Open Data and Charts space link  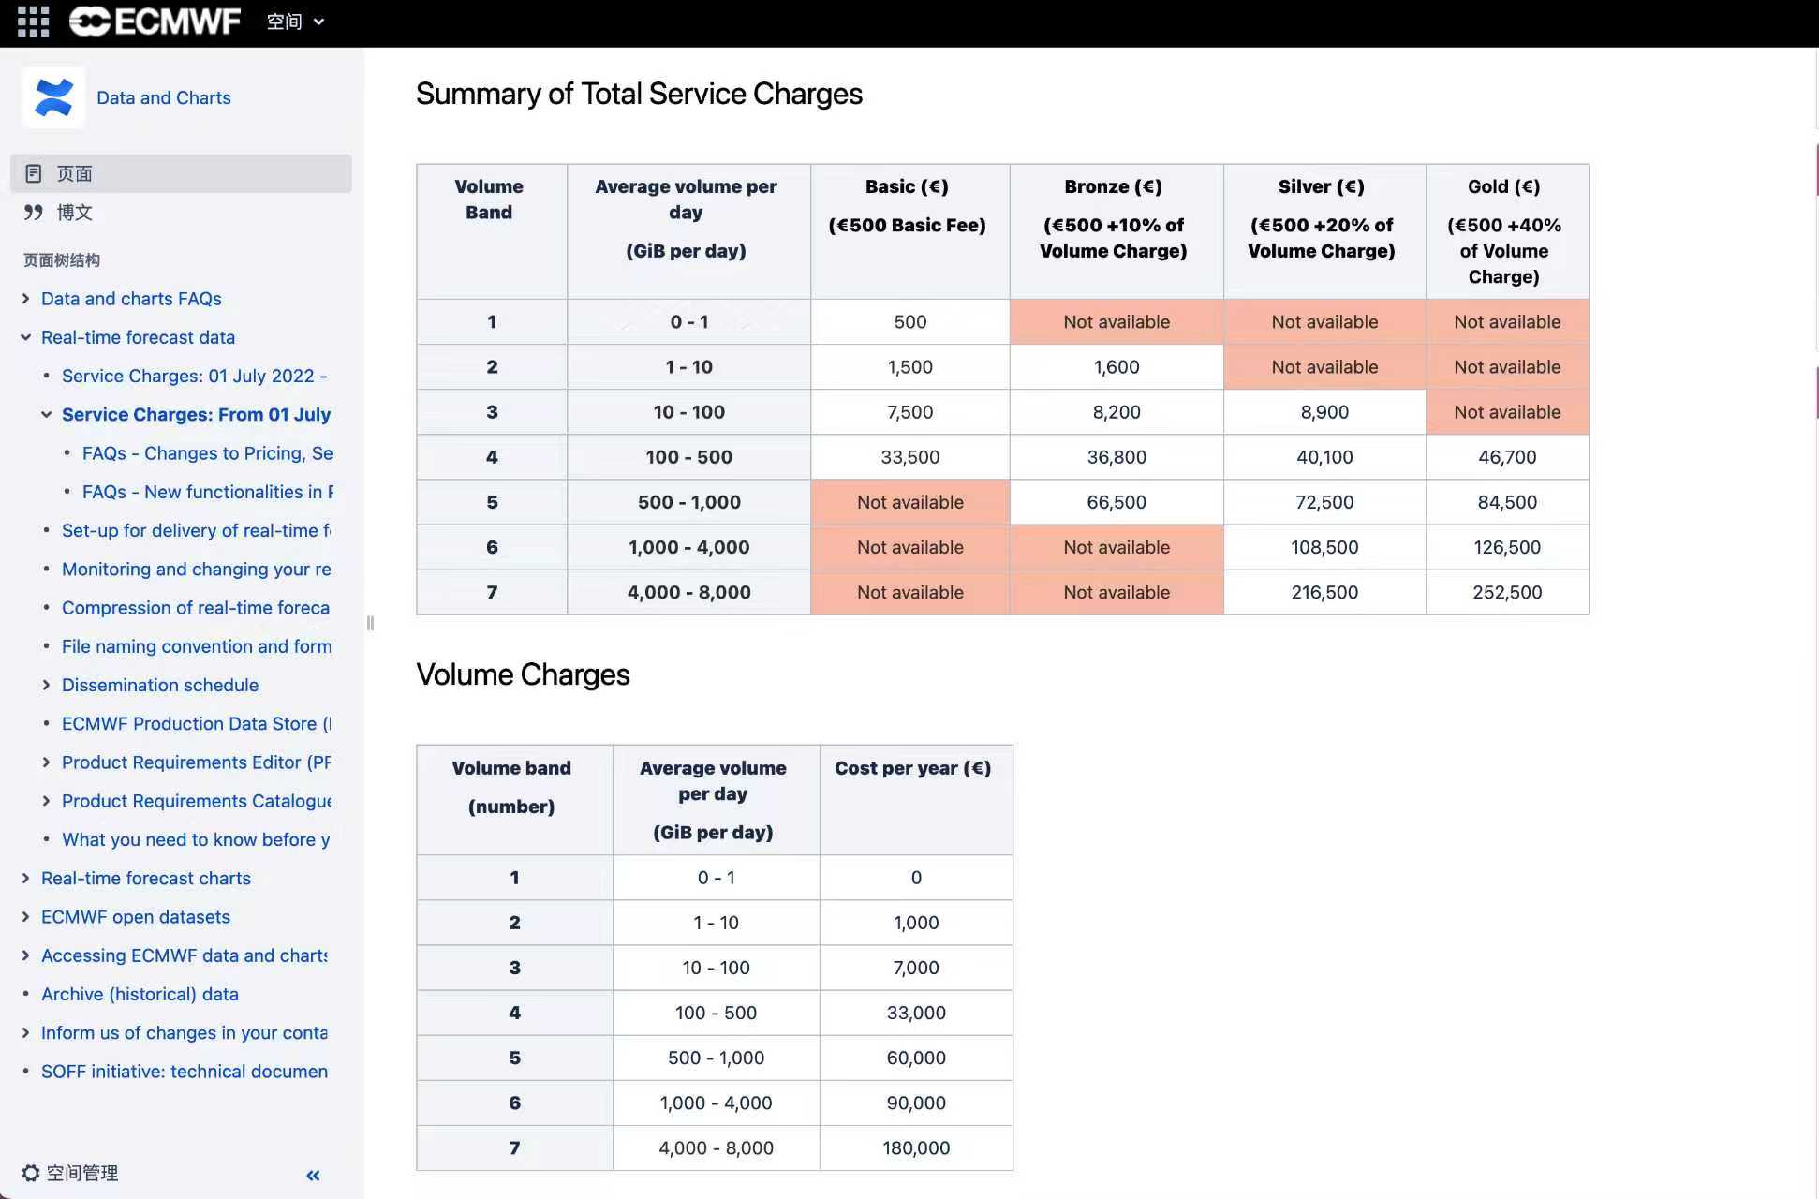163,97
